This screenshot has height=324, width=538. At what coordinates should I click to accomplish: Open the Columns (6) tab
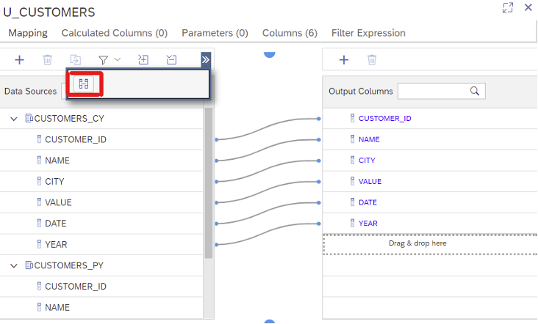click(x=290, y=33)
